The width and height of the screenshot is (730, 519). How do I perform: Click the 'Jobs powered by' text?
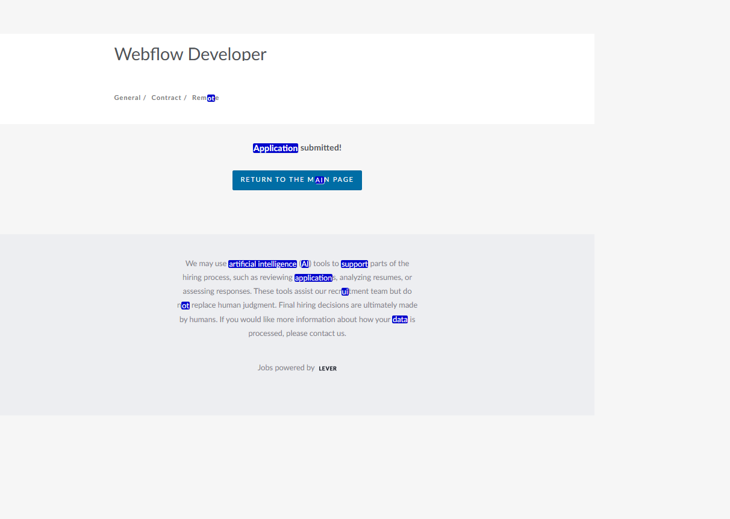click(286, 368)
